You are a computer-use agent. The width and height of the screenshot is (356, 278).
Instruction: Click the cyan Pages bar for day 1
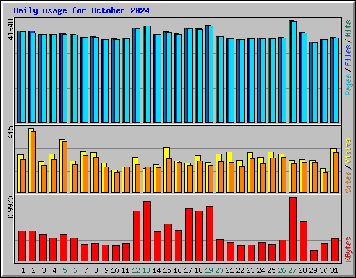[x=23, y=77]
